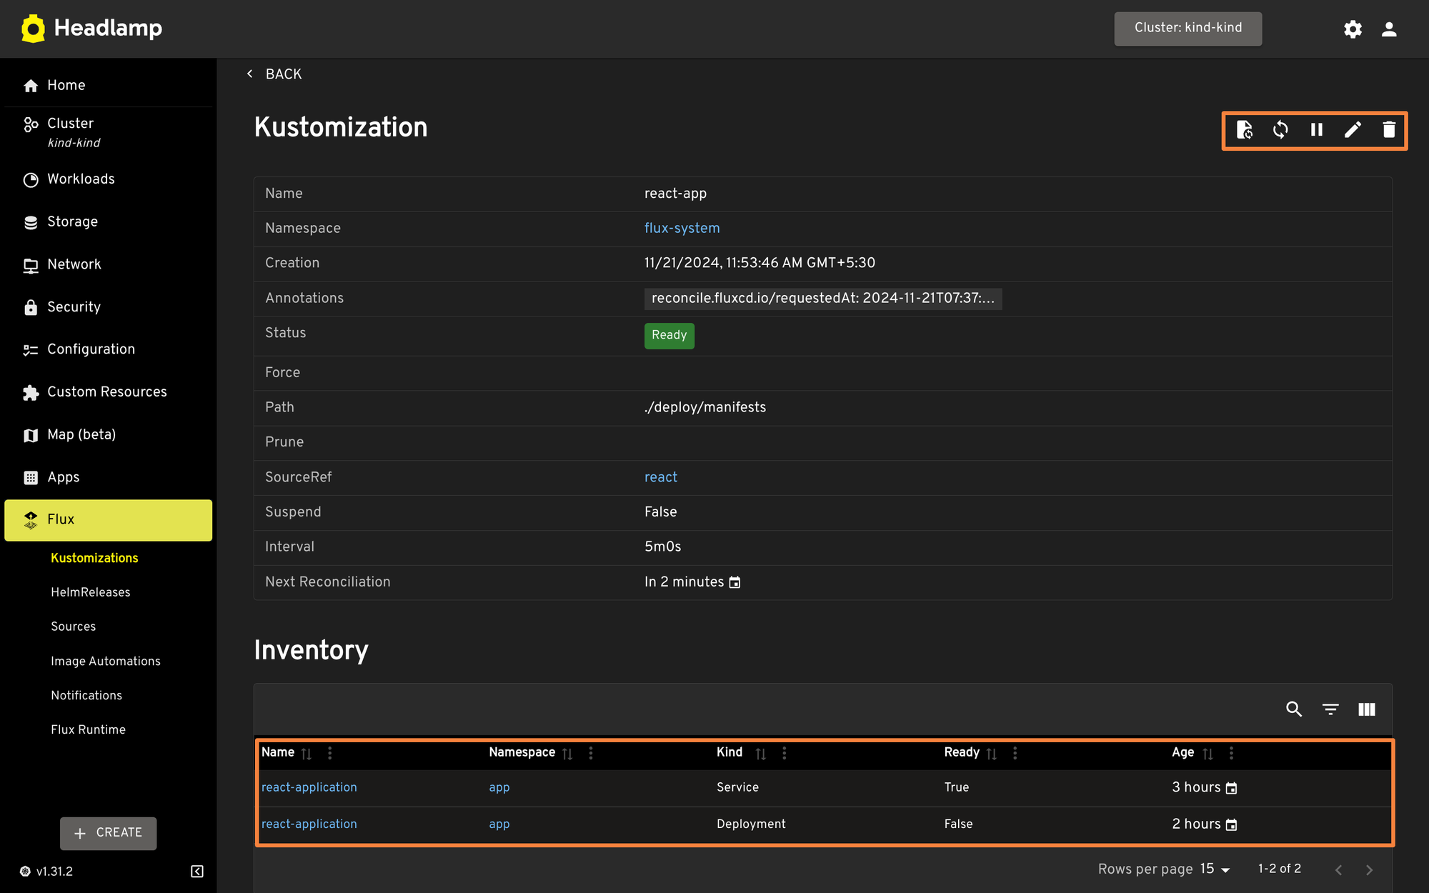Image resolution: width=1429 pixels, height=893 pixels.
Task: Edit the Kustomization with pencil icon
Action: pos(1353,130)
